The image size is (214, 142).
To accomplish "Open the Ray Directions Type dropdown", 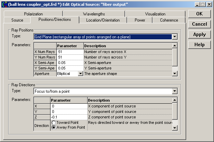I will [x=174, y=91].
